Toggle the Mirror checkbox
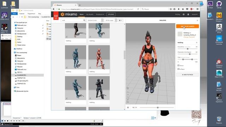The width and height of the screenshot is (226, 127). click(178, 65)
